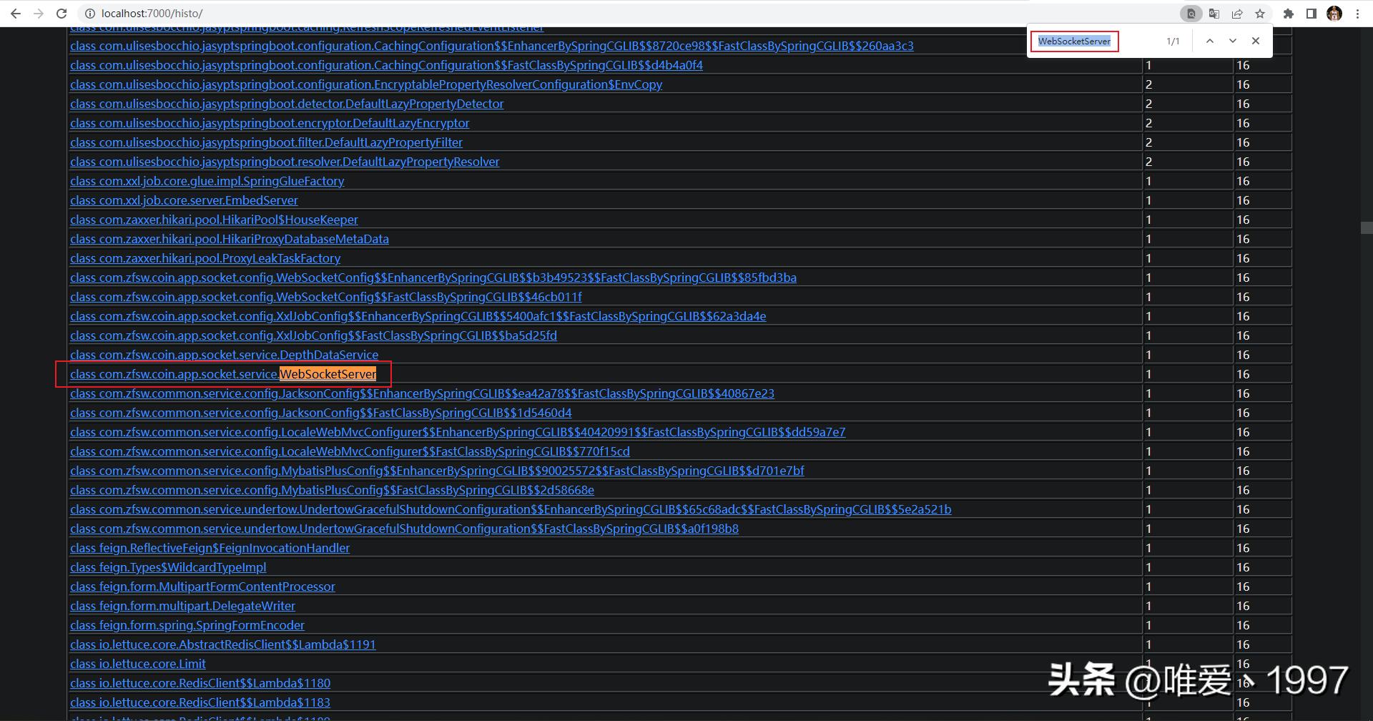Click the find-in-page icon in the address bar
The image size is (1373, 721).
(x=1191, y=14)
